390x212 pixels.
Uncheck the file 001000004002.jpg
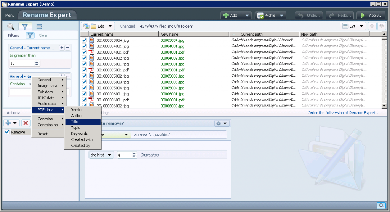84,58
